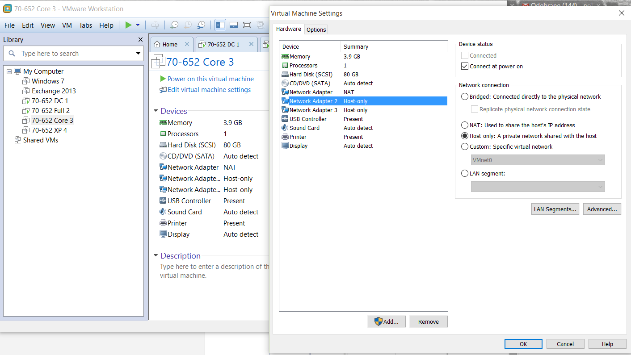Image resolution: width=631 pixels, height=355 pixels.
Task: Select 70-652 DC 1 in the Library tree
Action: click(50, 101)
